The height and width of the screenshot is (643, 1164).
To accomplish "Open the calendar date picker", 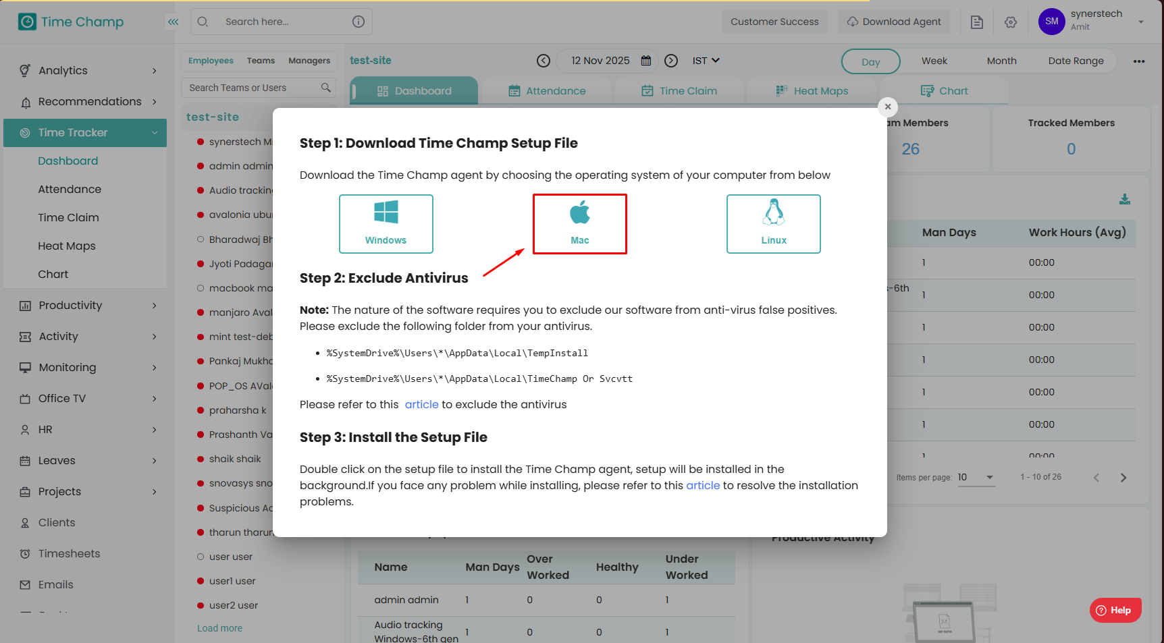I will 646,61.
